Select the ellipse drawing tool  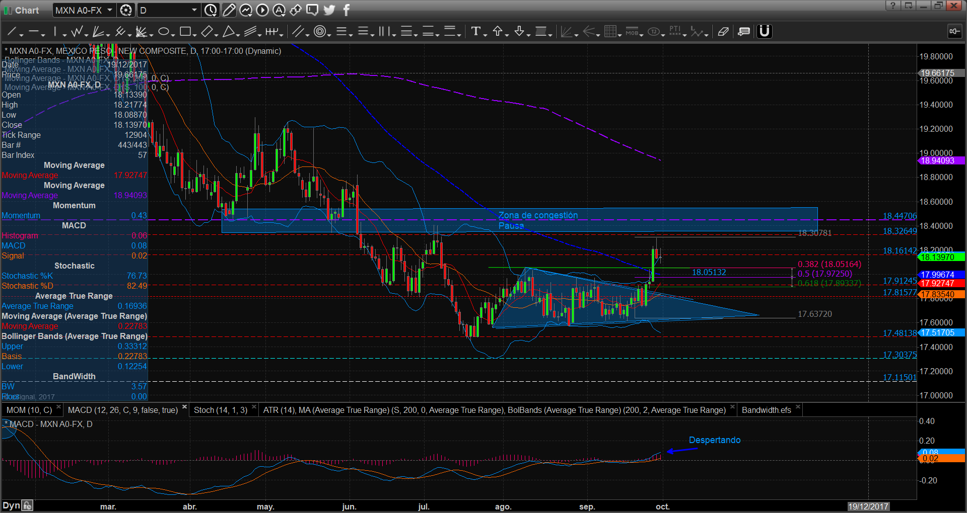coord(163,32)
